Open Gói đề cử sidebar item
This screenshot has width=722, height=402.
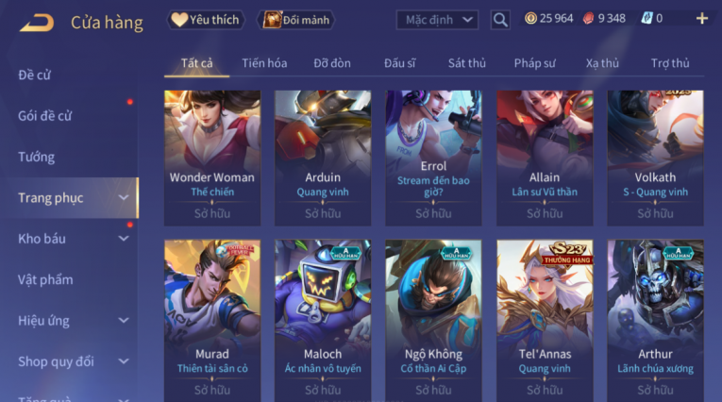click(x=45, y=115)
